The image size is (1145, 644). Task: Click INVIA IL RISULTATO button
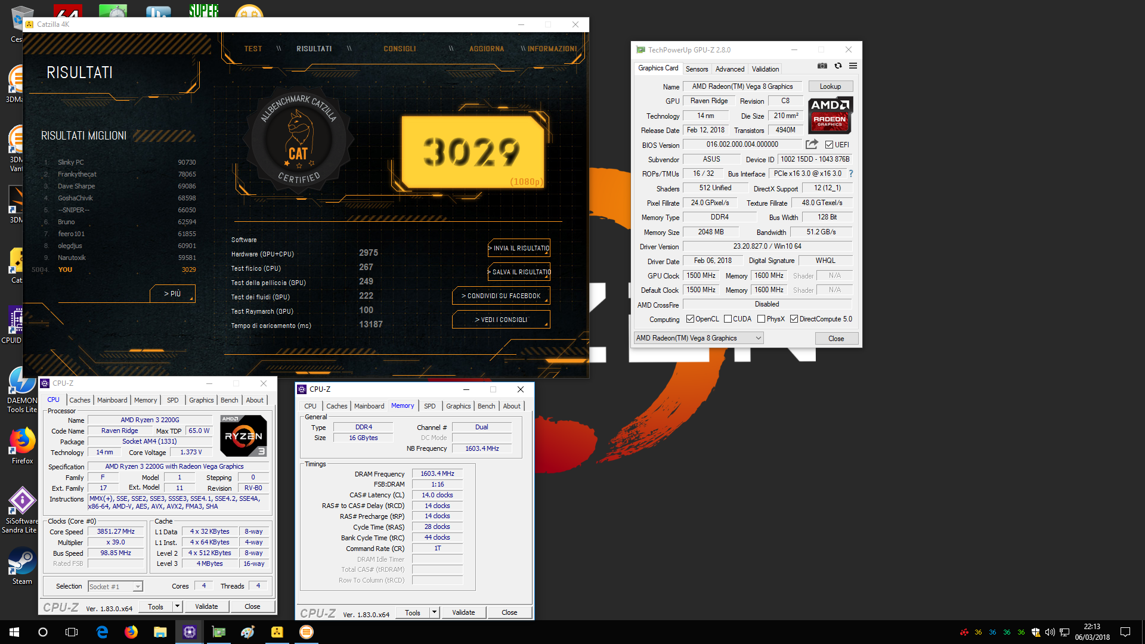click(519, 248)
